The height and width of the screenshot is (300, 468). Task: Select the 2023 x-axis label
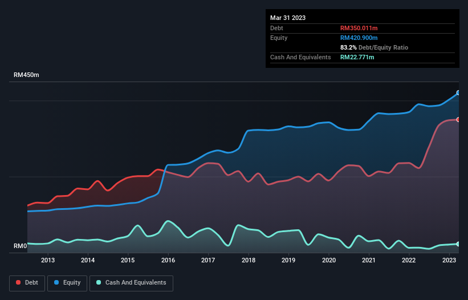pyautogui.click(x=449, y=260)
